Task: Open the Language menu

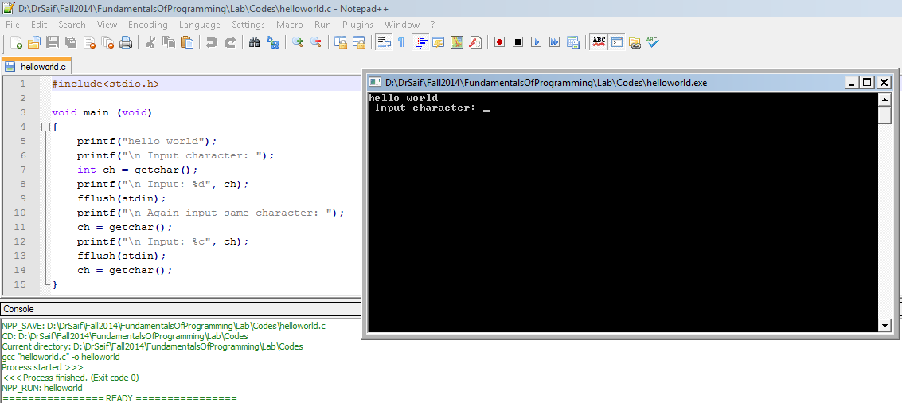Action: [x=200, y=25]
